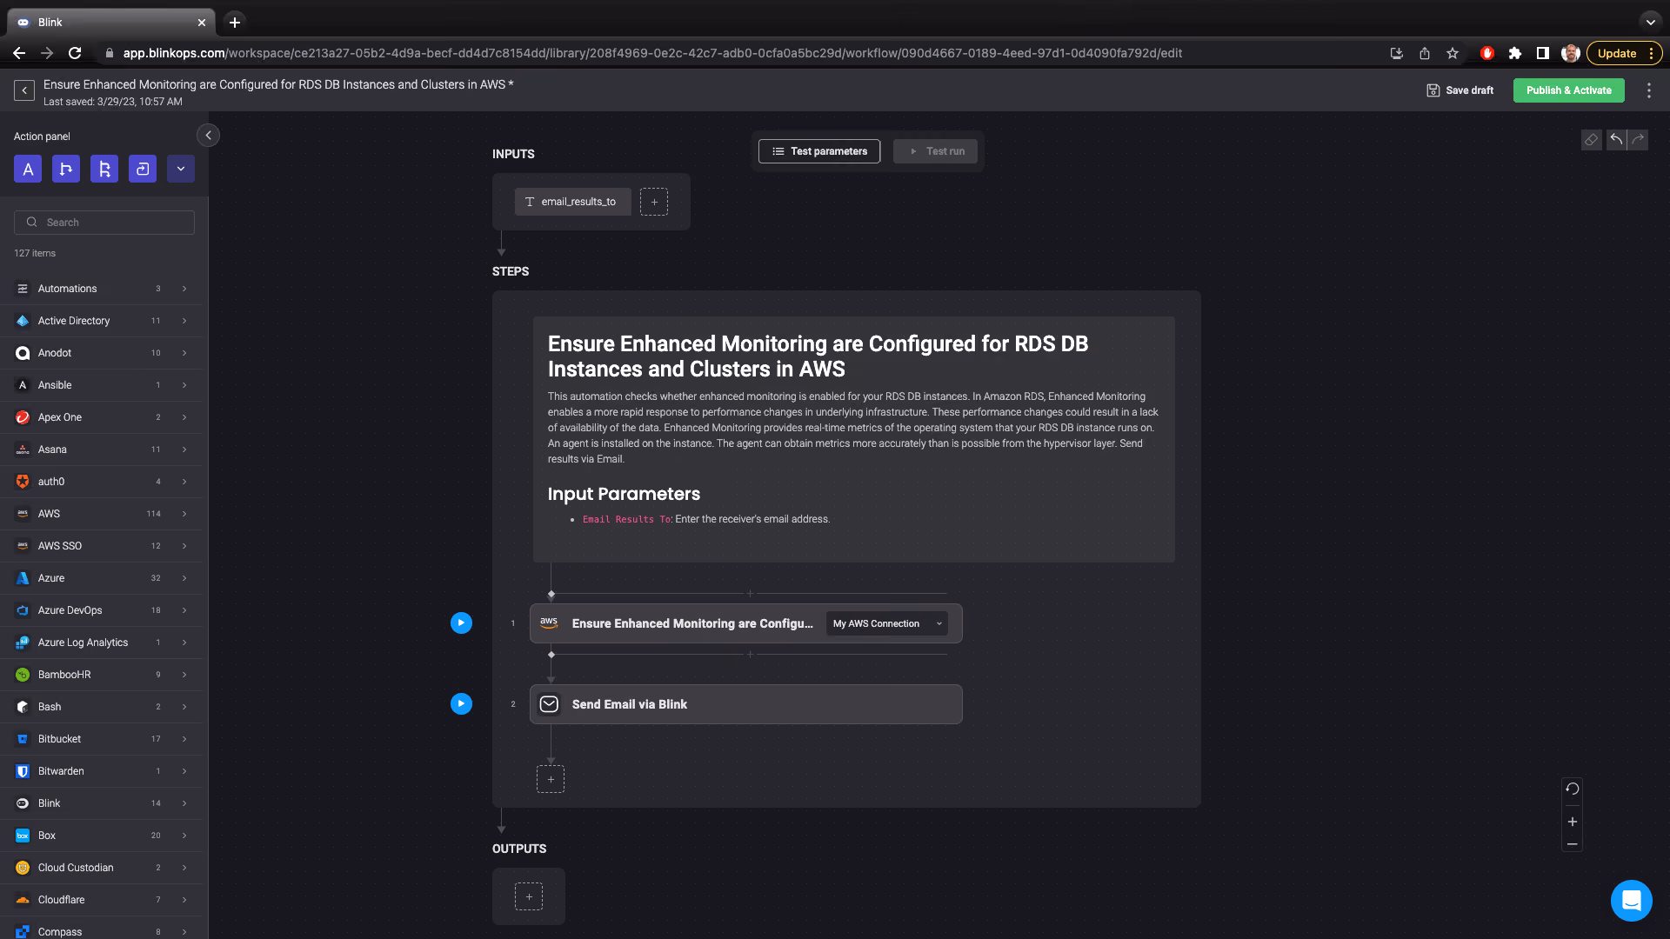Click the Bitwarden icon

pos(23,771)
